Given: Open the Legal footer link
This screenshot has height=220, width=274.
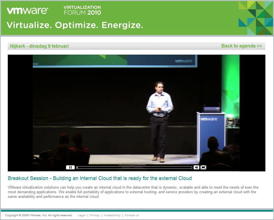Looking at the screenshot, I should 82,215.
